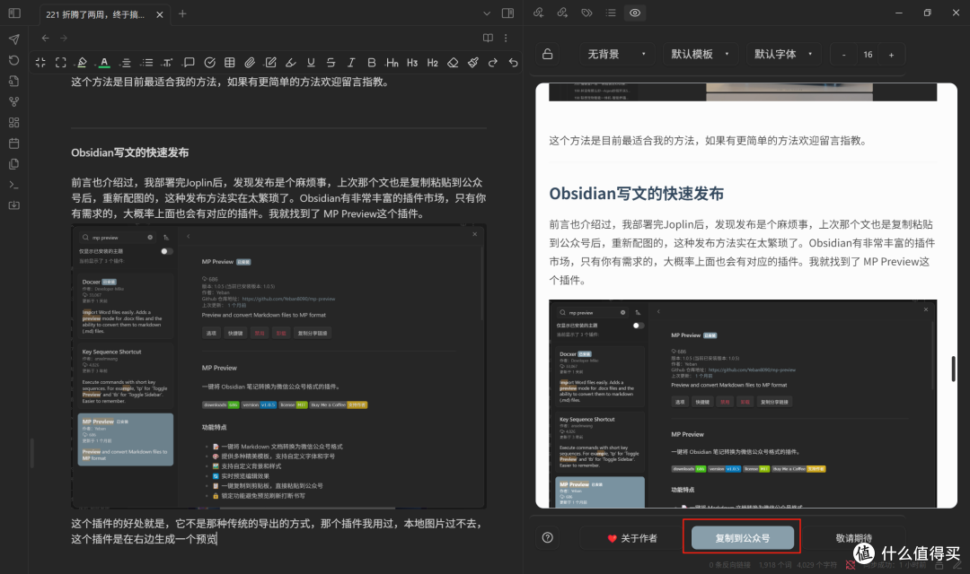Increase font size with plus button

click(x=892, y=55)
